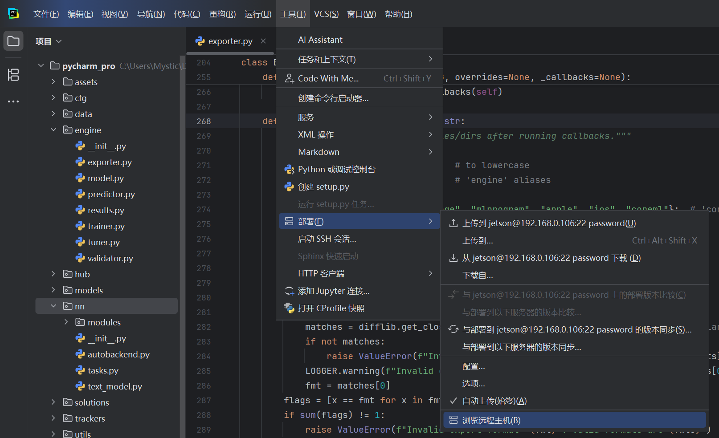Click the Python file icon of autobackend.py
The height and width of the screenshot is (438, 719).
tap(80, 354)
